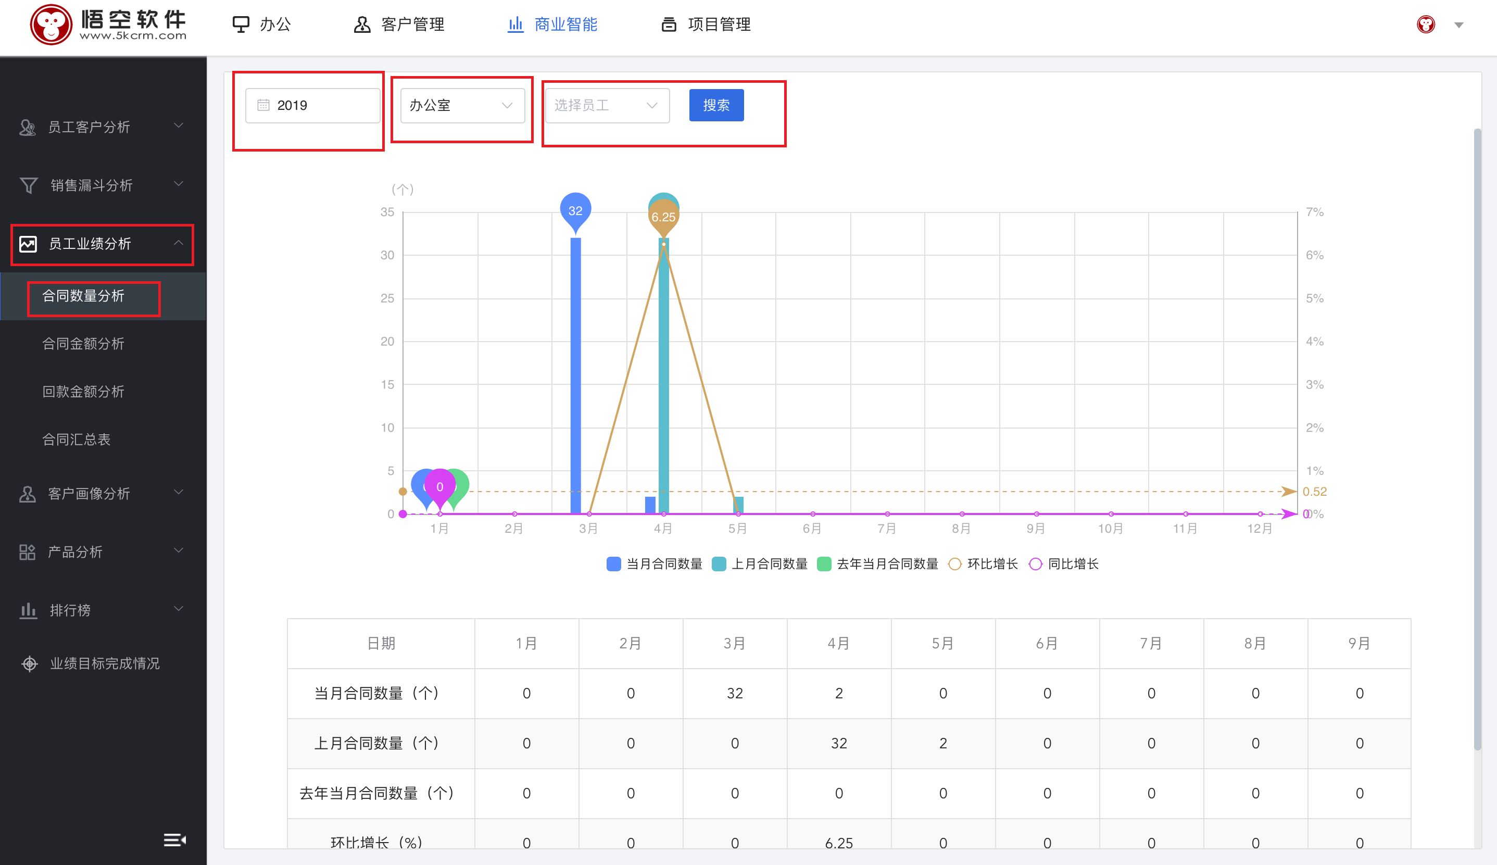
Task: Open the user menu dropdown arrow
Action: [x=1459, y=25]
